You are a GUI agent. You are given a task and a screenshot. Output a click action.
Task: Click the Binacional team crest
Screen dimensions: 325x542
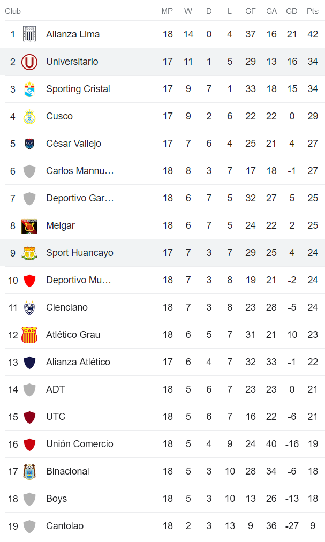point(29,471)
